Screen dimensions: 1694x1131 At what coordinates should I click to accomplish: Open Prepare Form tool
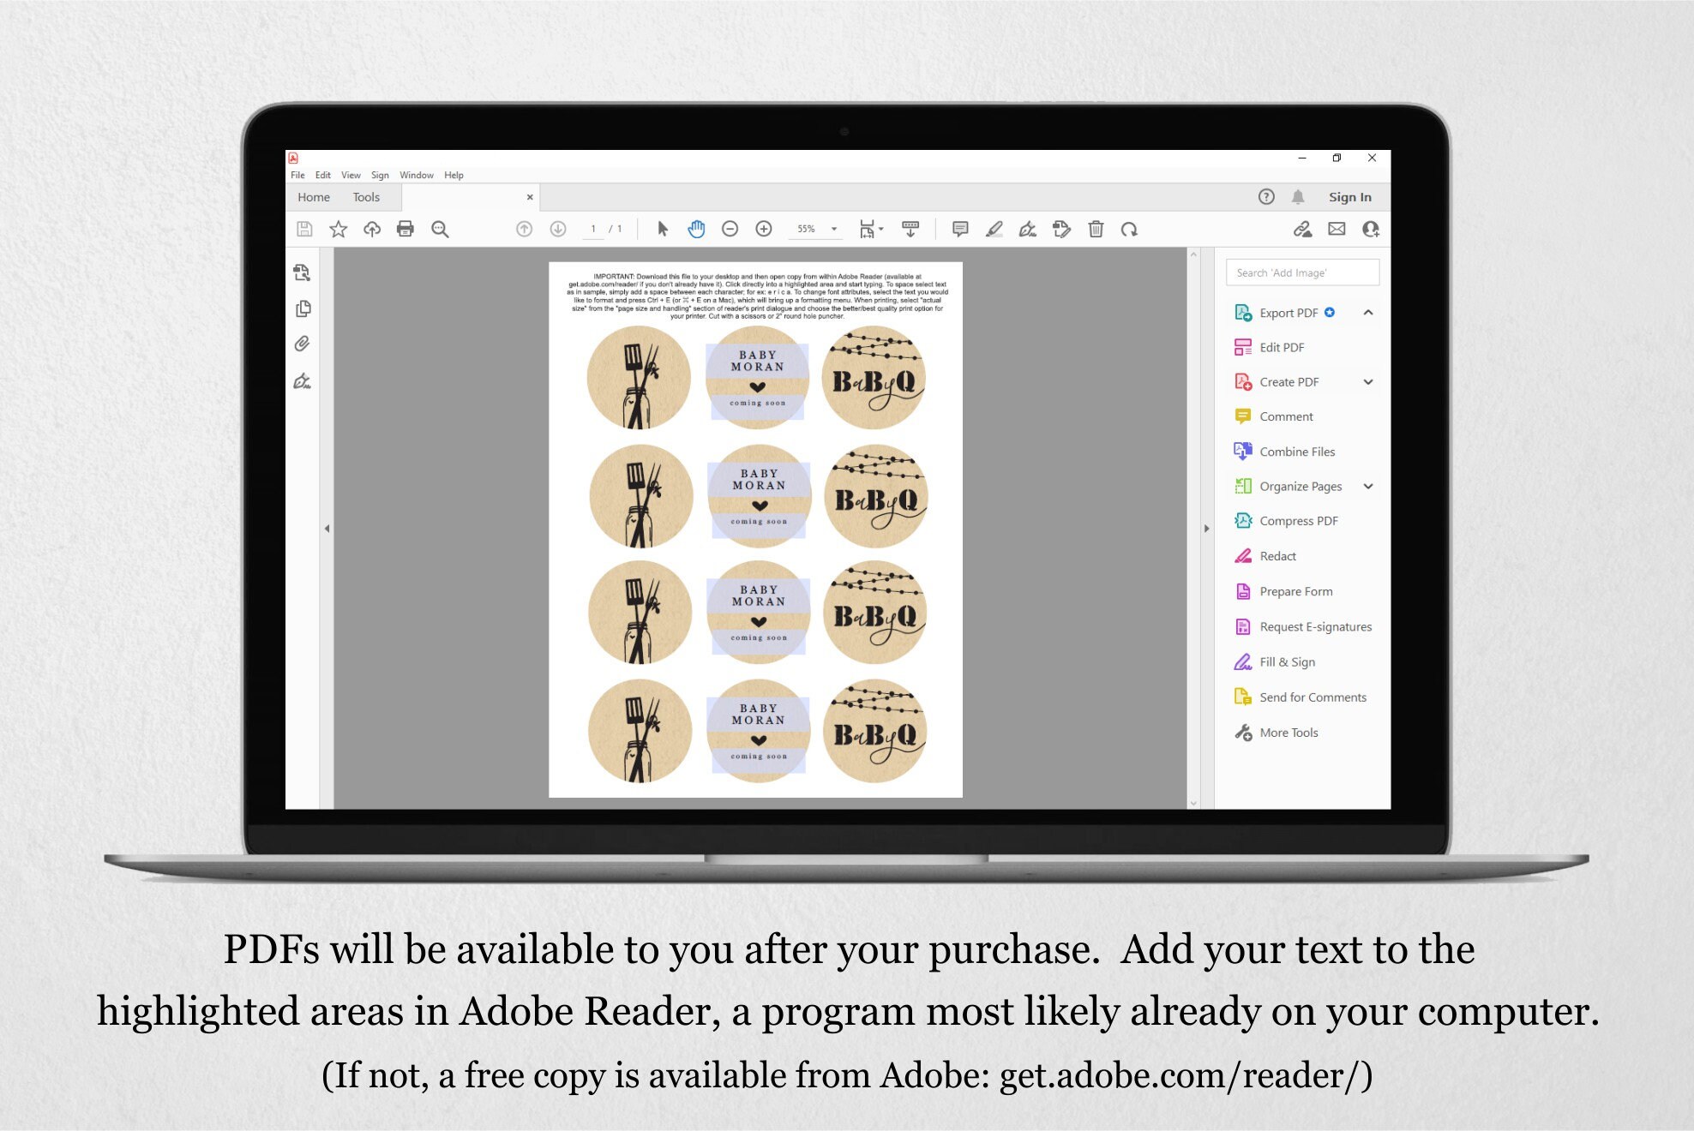click(1283, 591)
